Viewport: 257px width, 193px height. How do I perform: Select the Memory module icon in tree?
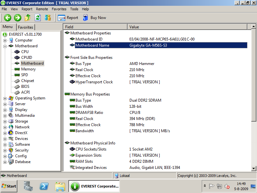click(17, 69)
